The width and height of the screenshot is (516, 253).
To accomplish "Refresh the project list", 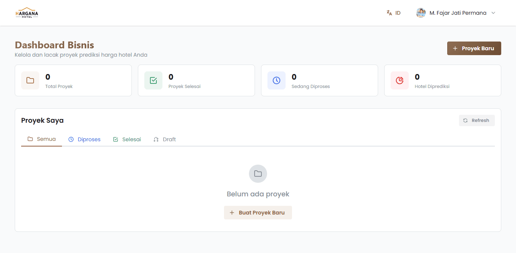I will [x=477, y=120].
